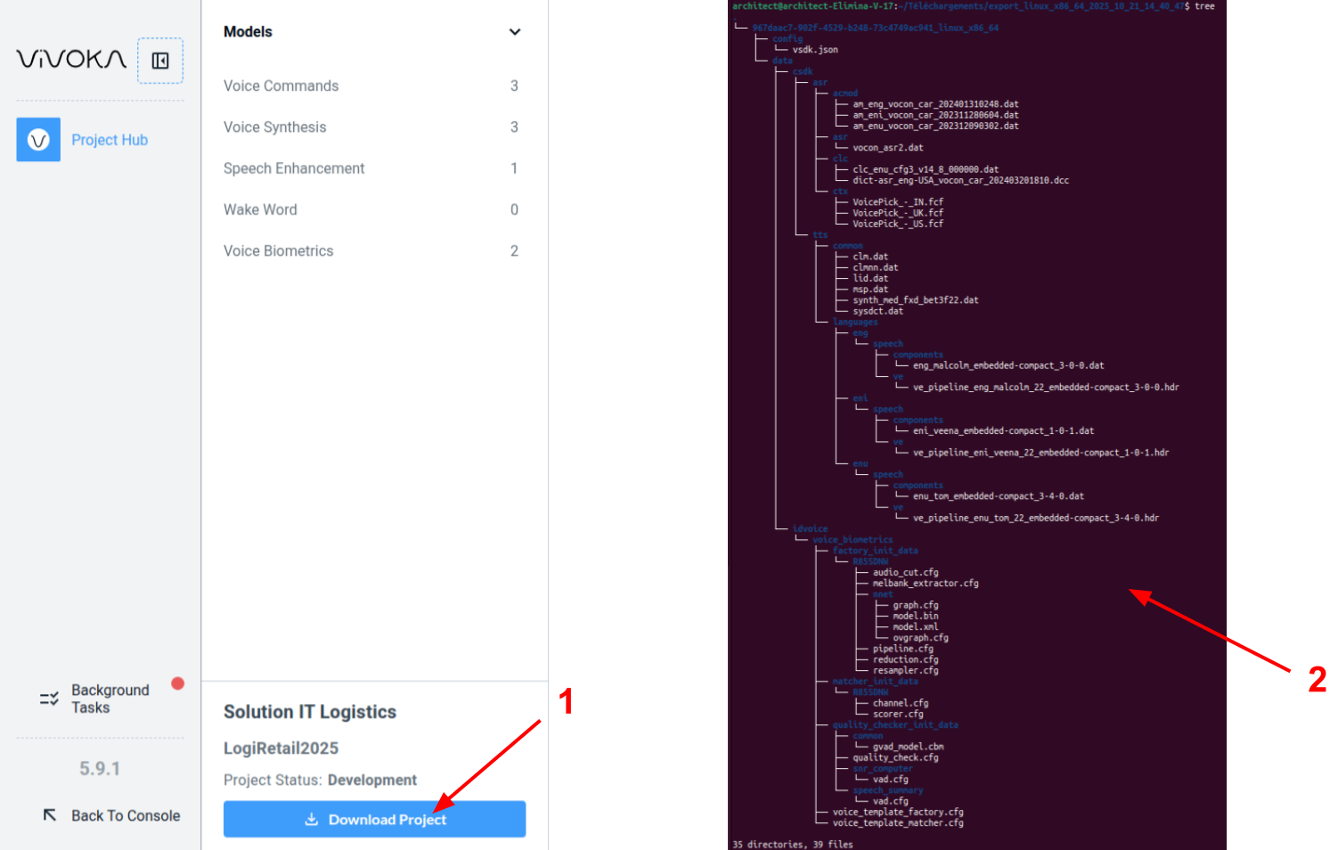
Task: Open Background Tasks
Action: pos(110,699)
